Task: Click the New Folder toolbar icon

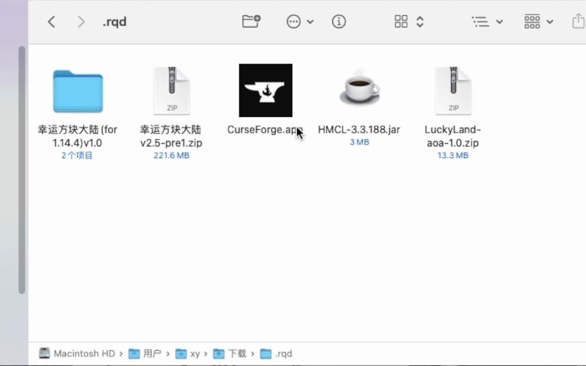Action: (251, 21)
